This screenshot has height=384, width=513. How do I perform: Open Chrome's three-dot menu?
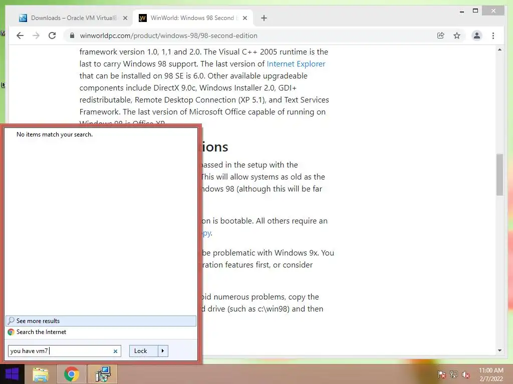[493, 35]
